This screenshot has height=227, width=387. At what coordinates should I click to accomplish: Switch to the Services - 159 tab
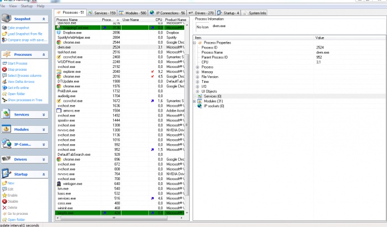(x=102, y=13)
